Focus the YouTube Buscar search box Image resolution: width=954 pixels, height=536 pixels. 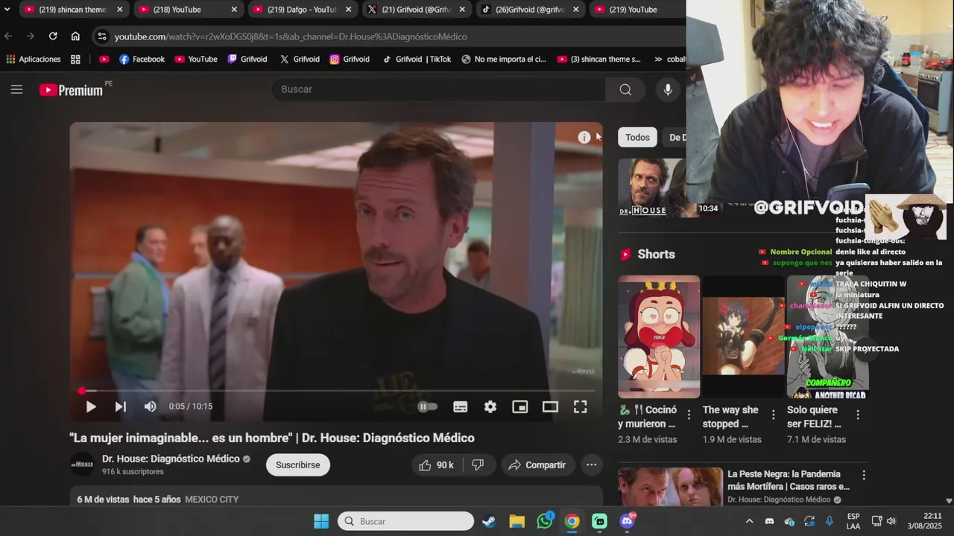point(438,89)
